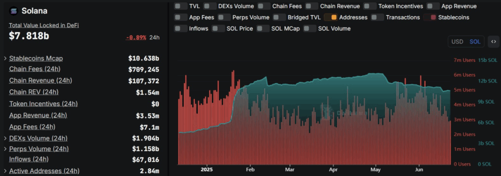Screen dimensions: 501x176
Task: Click the $7.1m app fees value
Action: pyautogui.click(x=149, y=127)
